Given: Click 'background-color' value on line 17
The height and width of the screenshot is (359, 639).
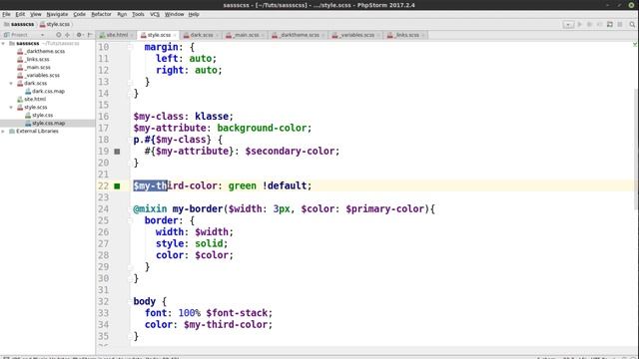Looking at the screenshot, I should pos(262,128).
